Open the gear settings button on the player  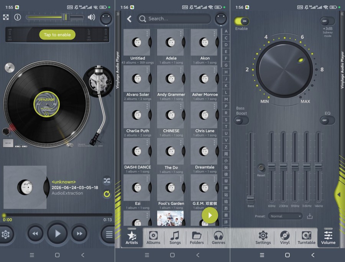(x=6, y=234)
